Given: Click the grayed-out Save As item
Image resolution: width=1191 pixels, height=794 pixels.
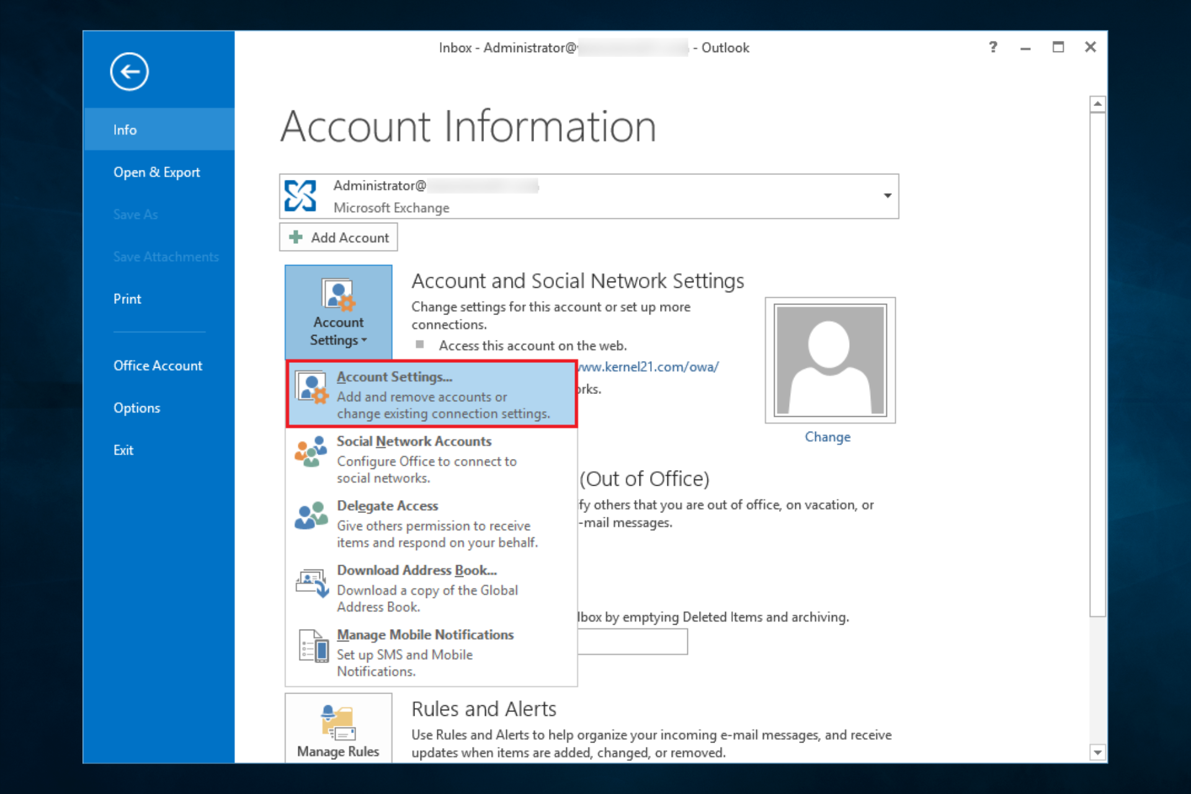Looking at the screenshot, I should click(135, 214).
